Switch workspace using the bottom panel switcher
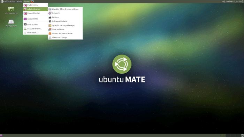 click(230, 136)
